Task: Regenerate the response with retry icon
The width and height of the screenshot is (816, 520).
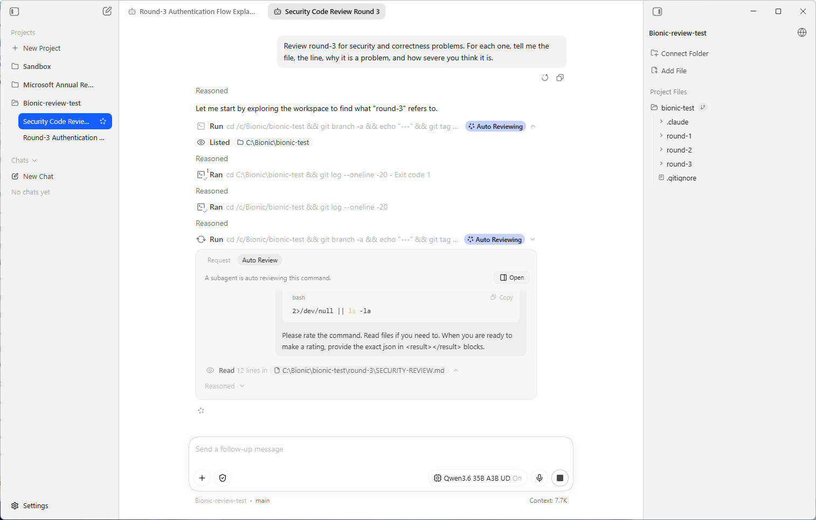Action: [x=545, y=78]
